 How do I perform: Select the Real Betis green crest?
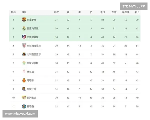24,63
